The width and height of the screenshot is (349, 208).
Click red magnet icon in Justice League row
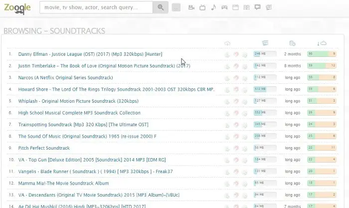(236, 54)
